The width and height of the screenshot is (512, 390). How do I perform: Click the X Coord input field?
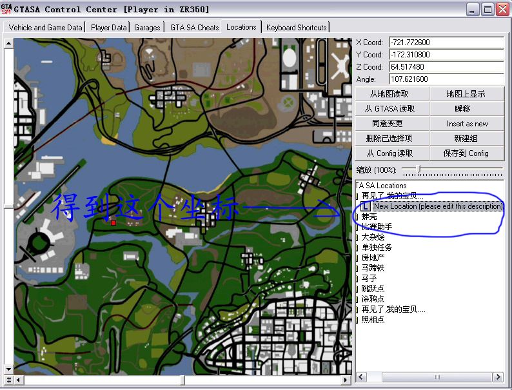[x=446, y=43]
